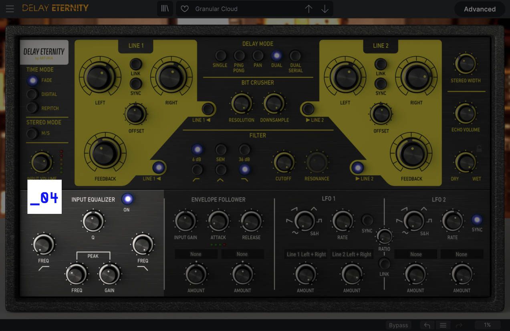
Task: Select the high-pass filter shape button
Action: (x=197, y=170)
